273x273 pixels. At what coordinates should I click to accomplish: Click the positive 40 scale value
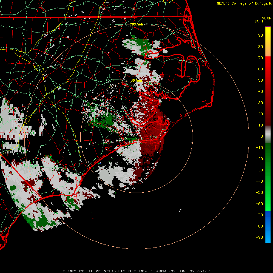[261, 91]
